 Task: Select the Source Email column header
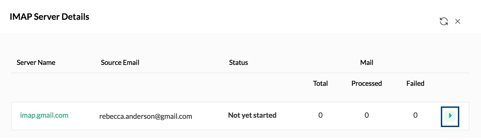tap(120, 63)
